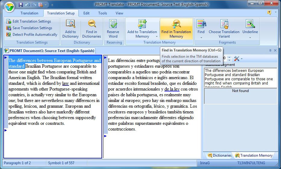Select the PROMT Document1 Source Text tab
This screenshot has width=281, height=169.
point(50,51)
